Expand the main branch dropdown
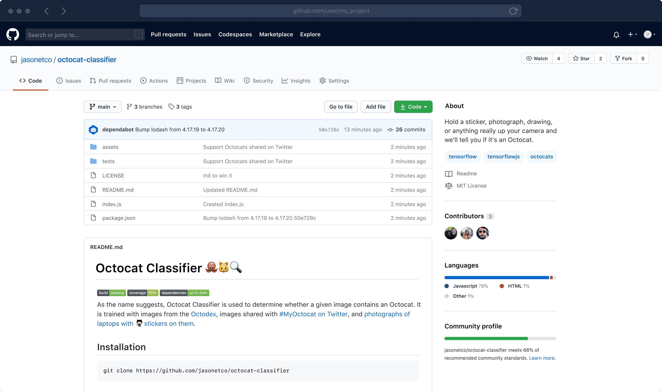662x392 pixels. coord(102,107)
